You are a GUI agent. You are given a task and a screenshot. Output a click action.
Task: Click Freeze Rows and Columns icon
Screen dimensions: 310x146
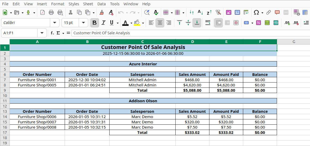pos(305,13)
